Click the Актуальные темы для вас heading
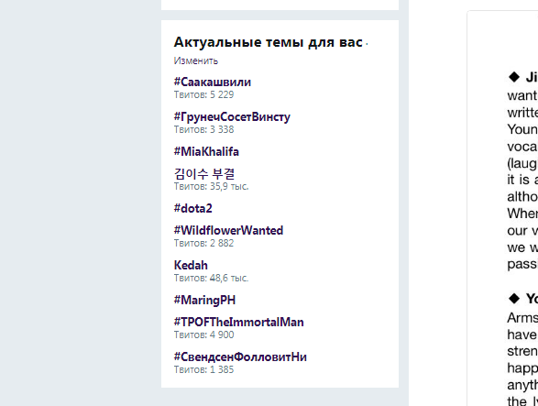 [269, 42]
